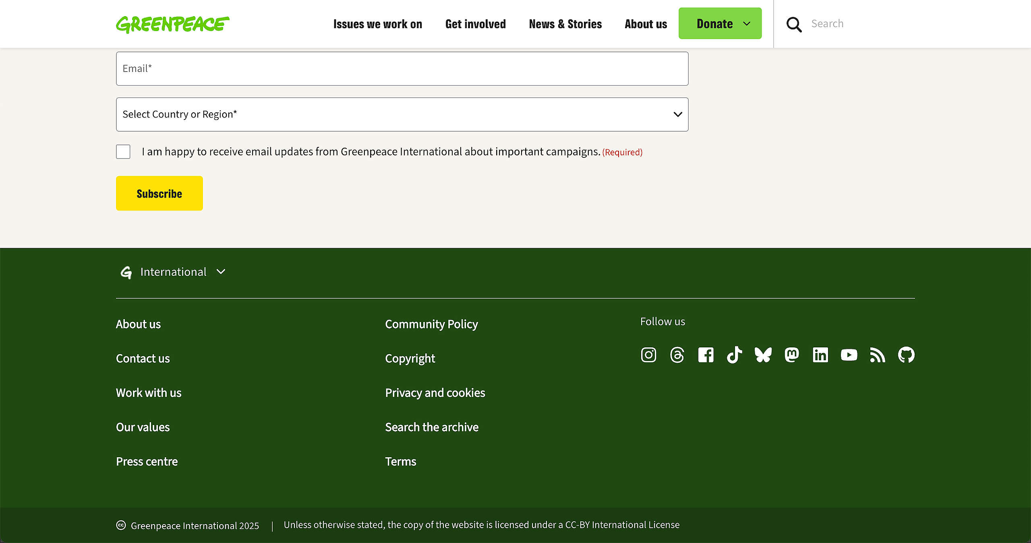Viewport: 1031px width, 543px height.
Task: Open the Press centre link
Action: coord(147,461)
